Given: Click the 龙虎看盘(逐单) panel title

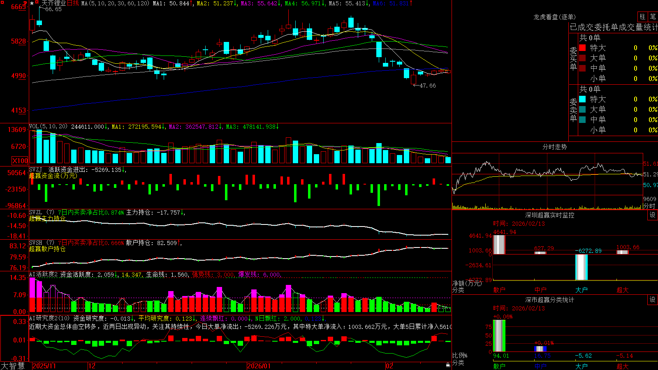Looking at the screenshot, I should [555, 17].
